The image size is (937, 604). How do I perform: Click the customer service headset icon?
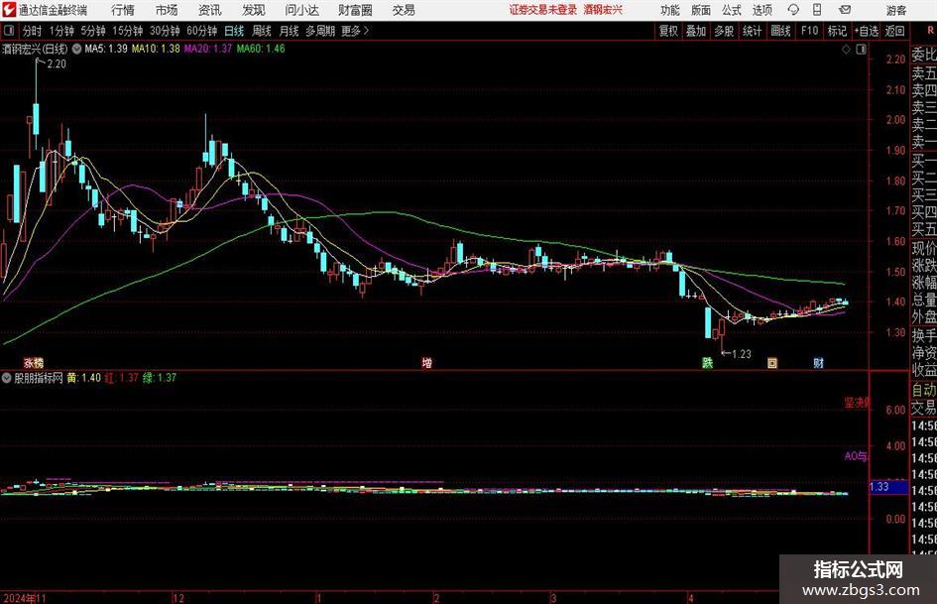click(793, 10)
